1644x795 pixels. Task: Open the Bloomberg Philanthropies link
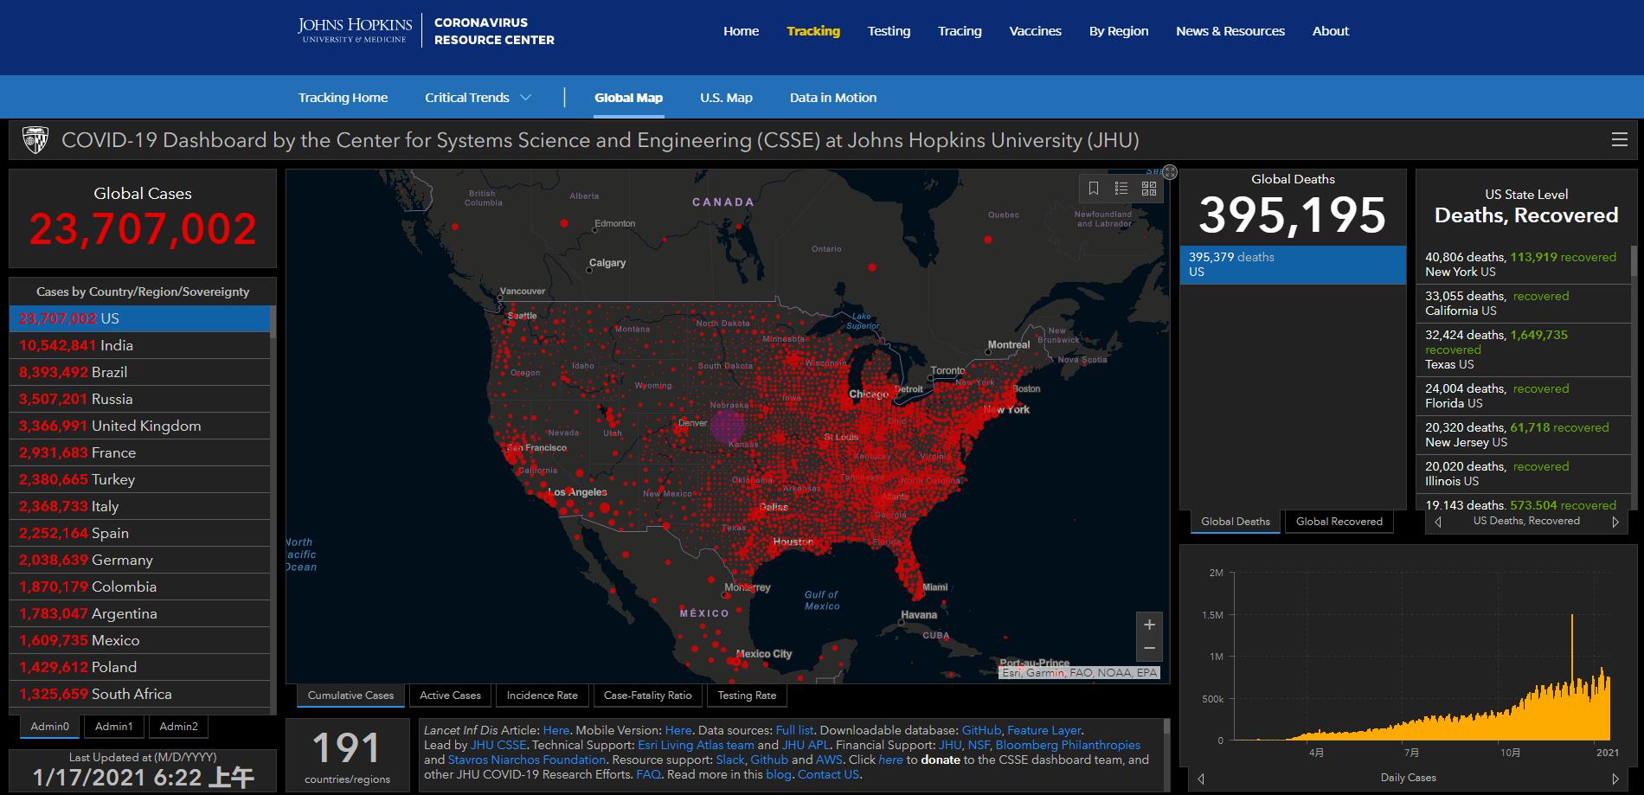(x=1068, y=746)
